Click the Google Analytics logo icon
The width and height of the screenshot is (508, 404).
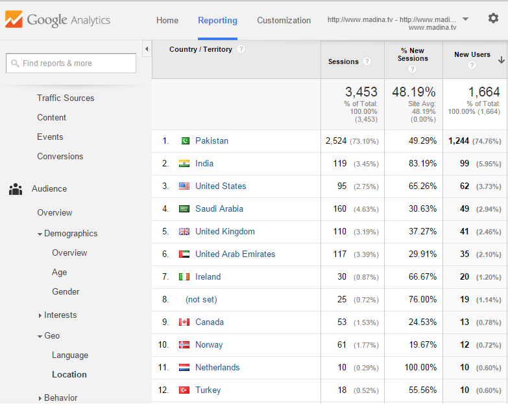[14, 19]
